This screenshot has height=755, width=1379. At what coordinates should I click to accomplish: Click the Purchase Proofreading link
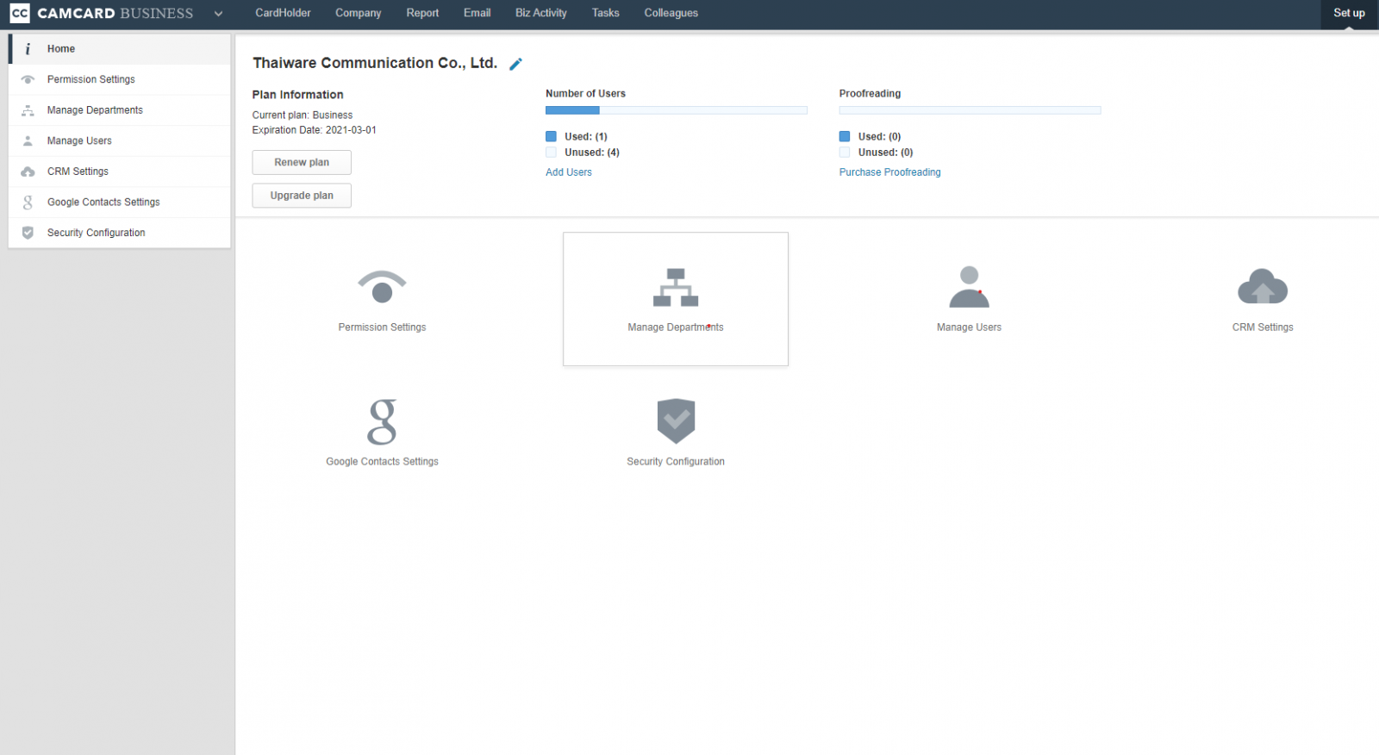(x=890, y=172)
